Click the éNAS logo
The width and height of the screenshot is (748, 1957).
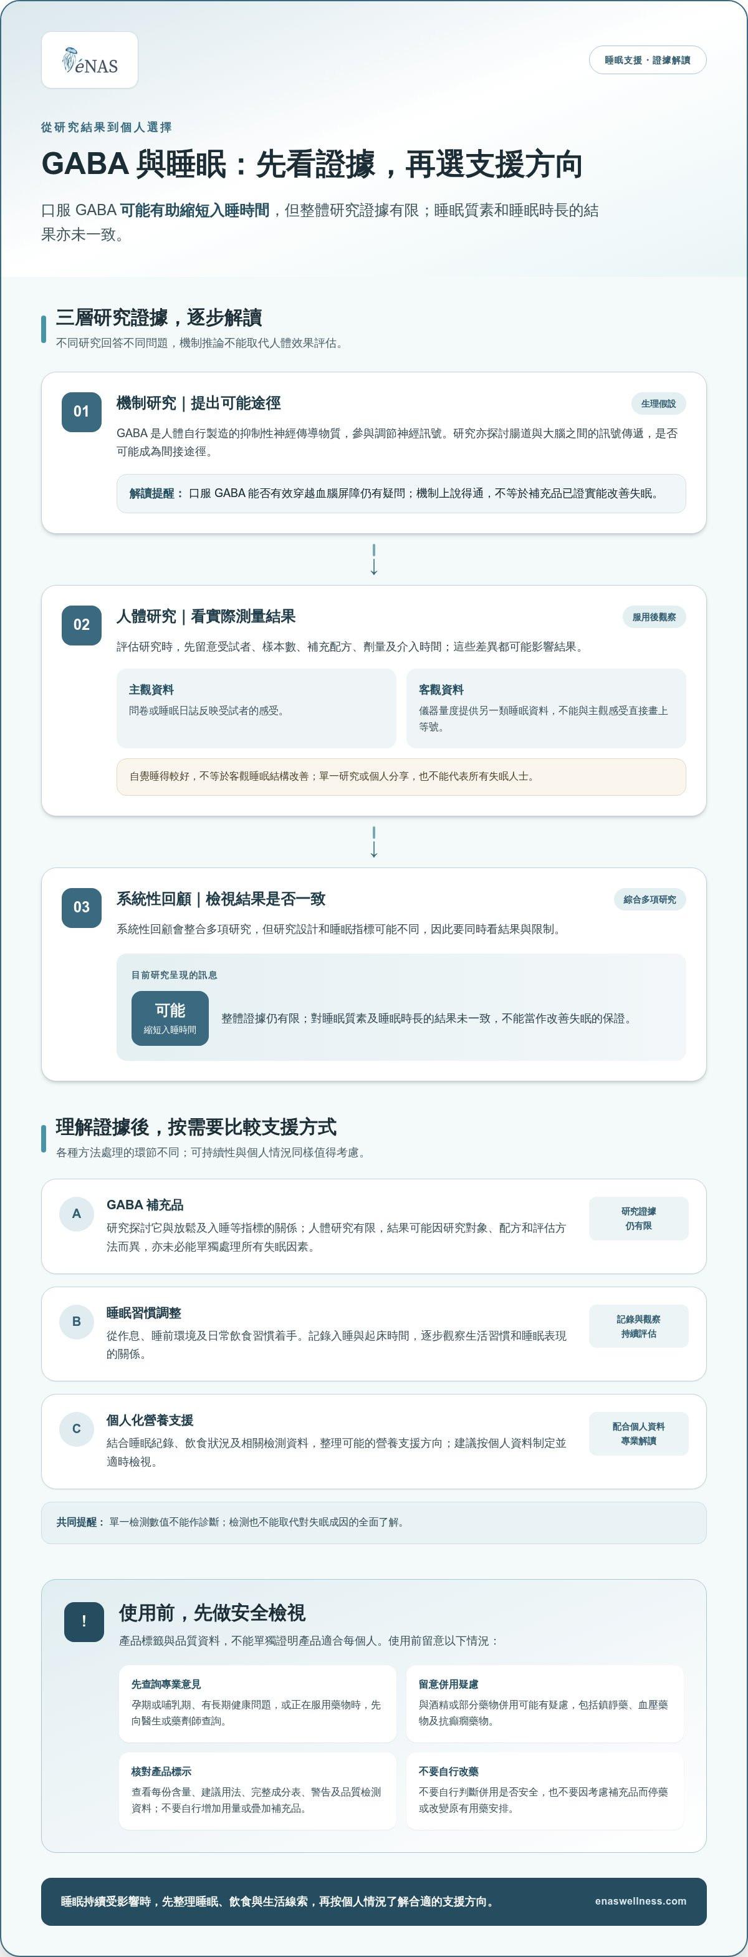tap(90, 60)
